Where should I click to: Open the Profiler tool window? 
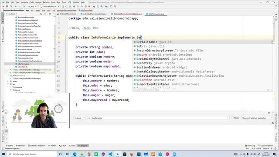52,146
